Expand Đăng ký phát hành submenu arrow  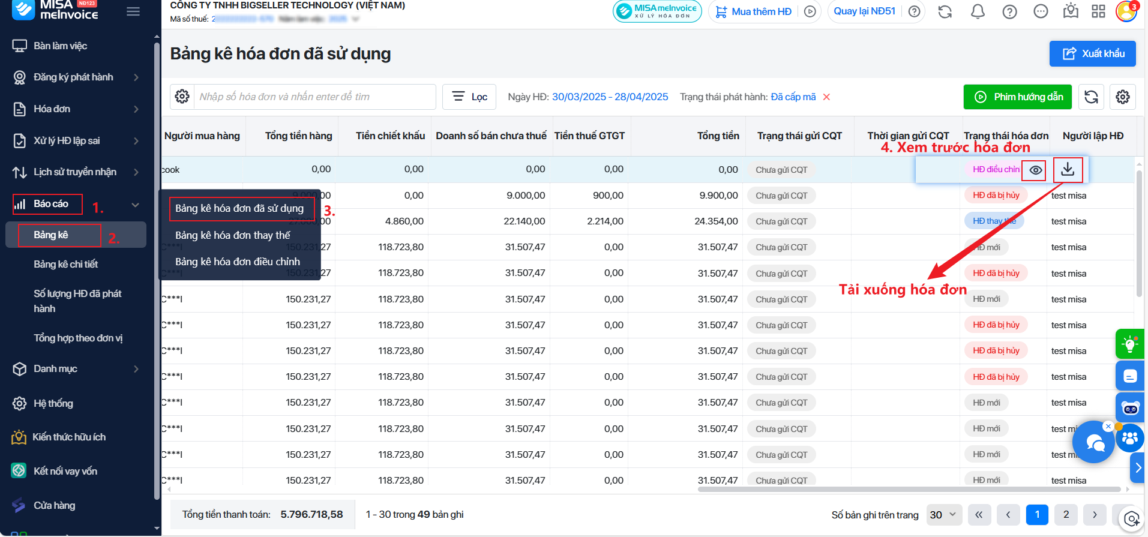pos(136,77)
